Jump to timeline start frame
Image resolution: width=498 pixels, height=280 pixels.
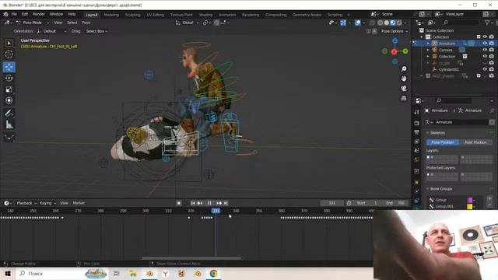click(193, 203)
